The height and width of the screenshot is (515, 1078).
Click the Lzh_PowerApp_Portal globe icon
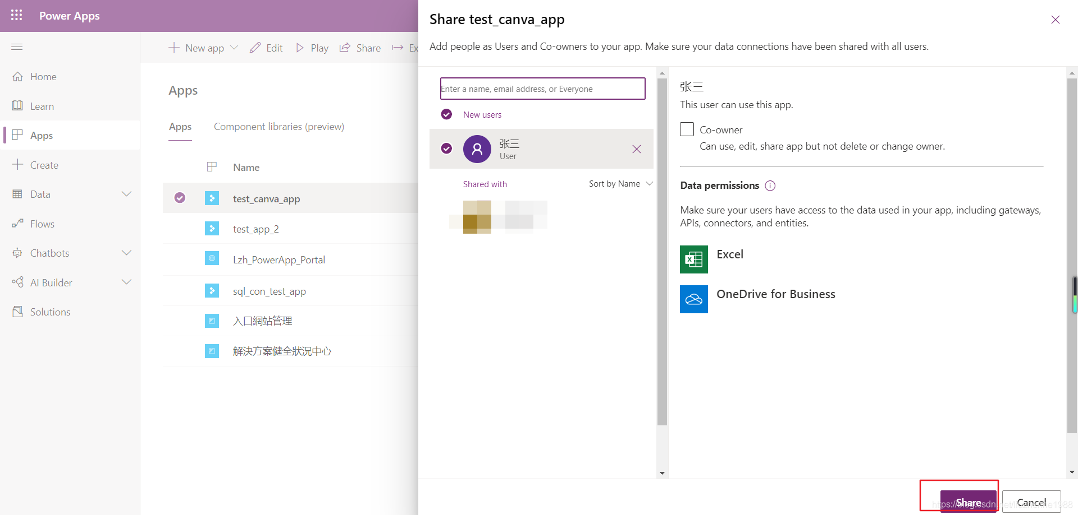(212, 258)
